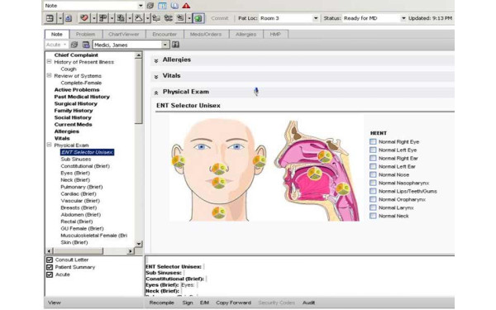
Task: Click the red heart icon in toolbar
Action: pos(84,18)
